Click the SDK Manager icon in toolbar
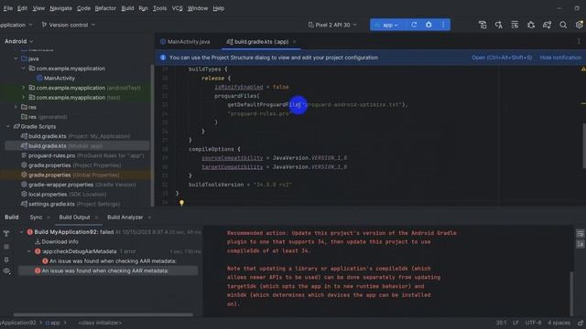The image size is (586, 329). point(515,25)
